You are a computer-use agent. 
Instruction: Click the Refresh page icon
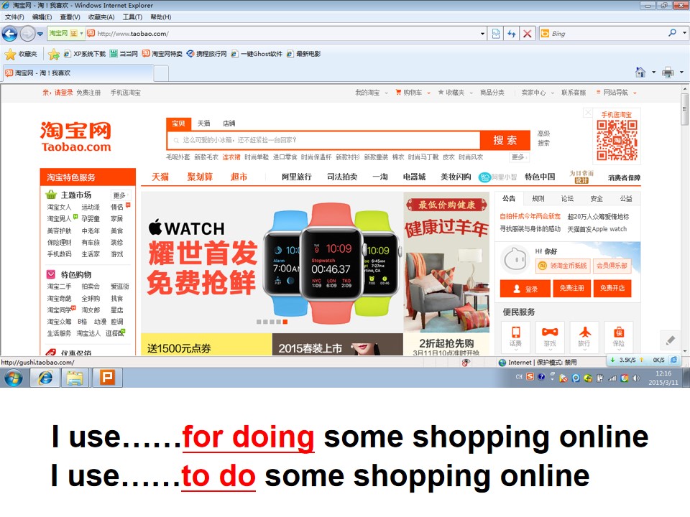[x=511, y=34]
